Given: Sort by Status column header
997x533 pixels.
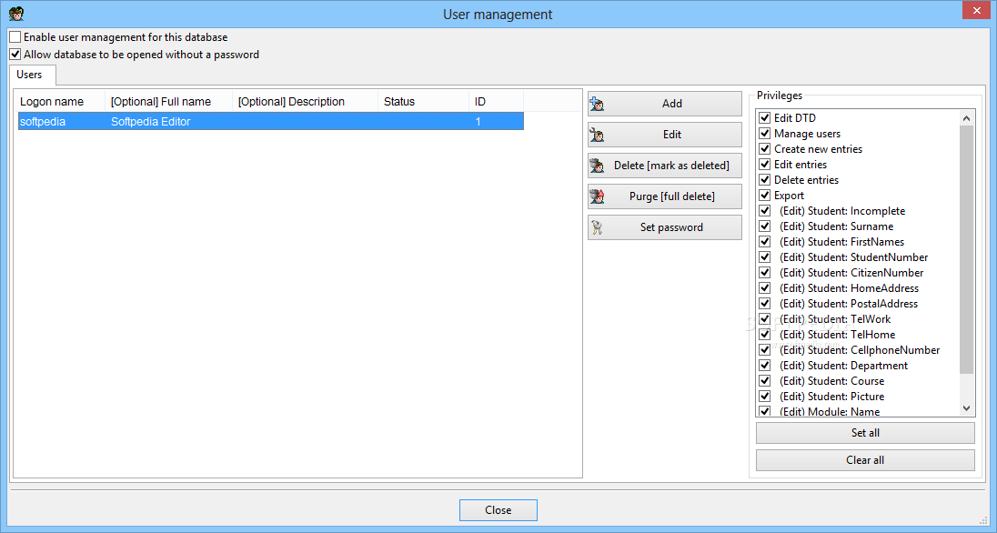Looking at the screenshot, I should coord(424,102).
